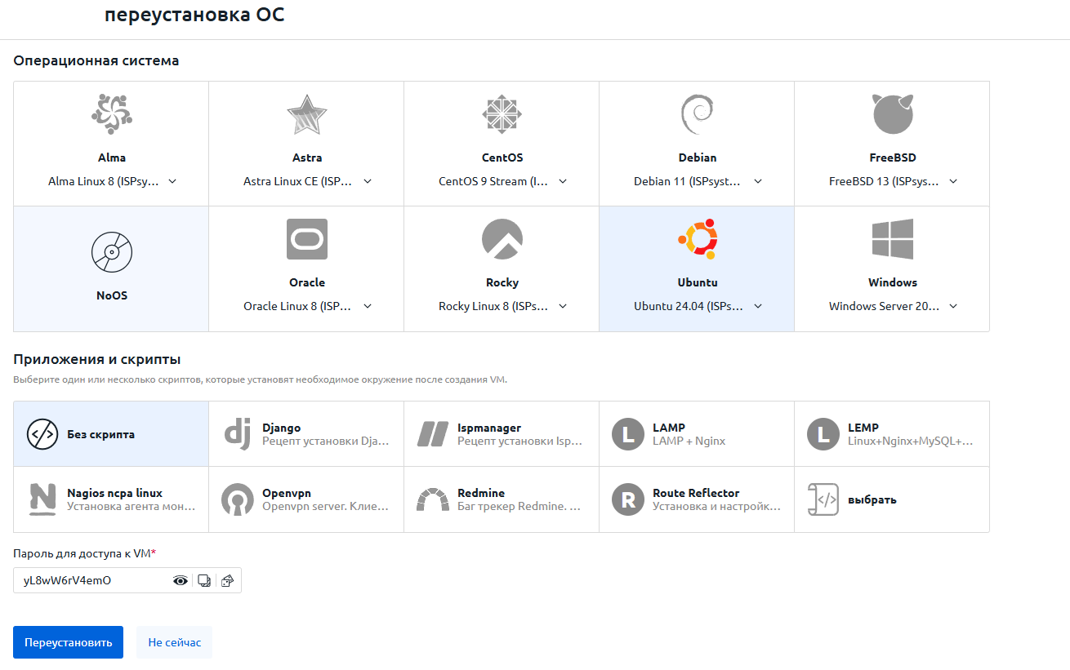This screenshot has width=1070, height=670.
Task: Select the Windows logo icon
Action: coord(892,239)
